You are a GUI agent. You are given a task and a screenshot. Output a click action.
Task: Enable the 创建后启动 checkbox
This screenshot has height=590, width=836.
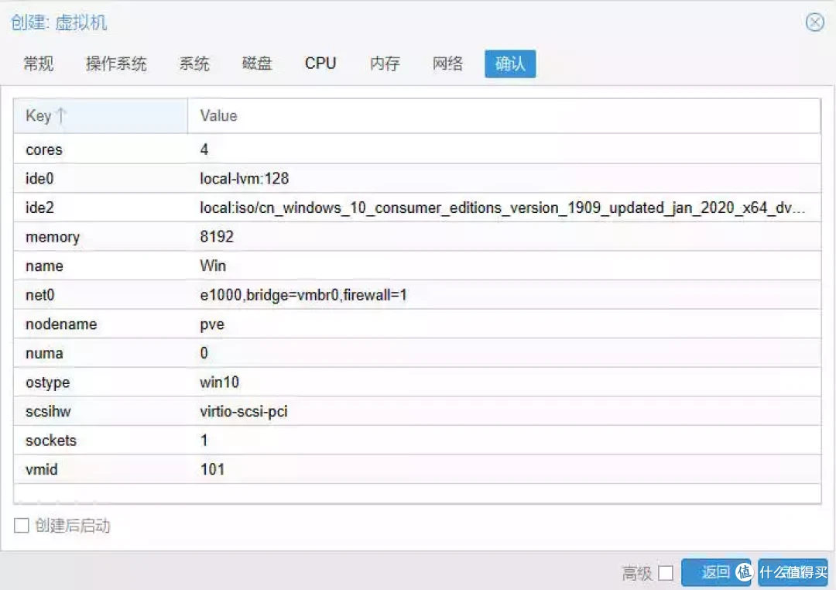[21, 524]
